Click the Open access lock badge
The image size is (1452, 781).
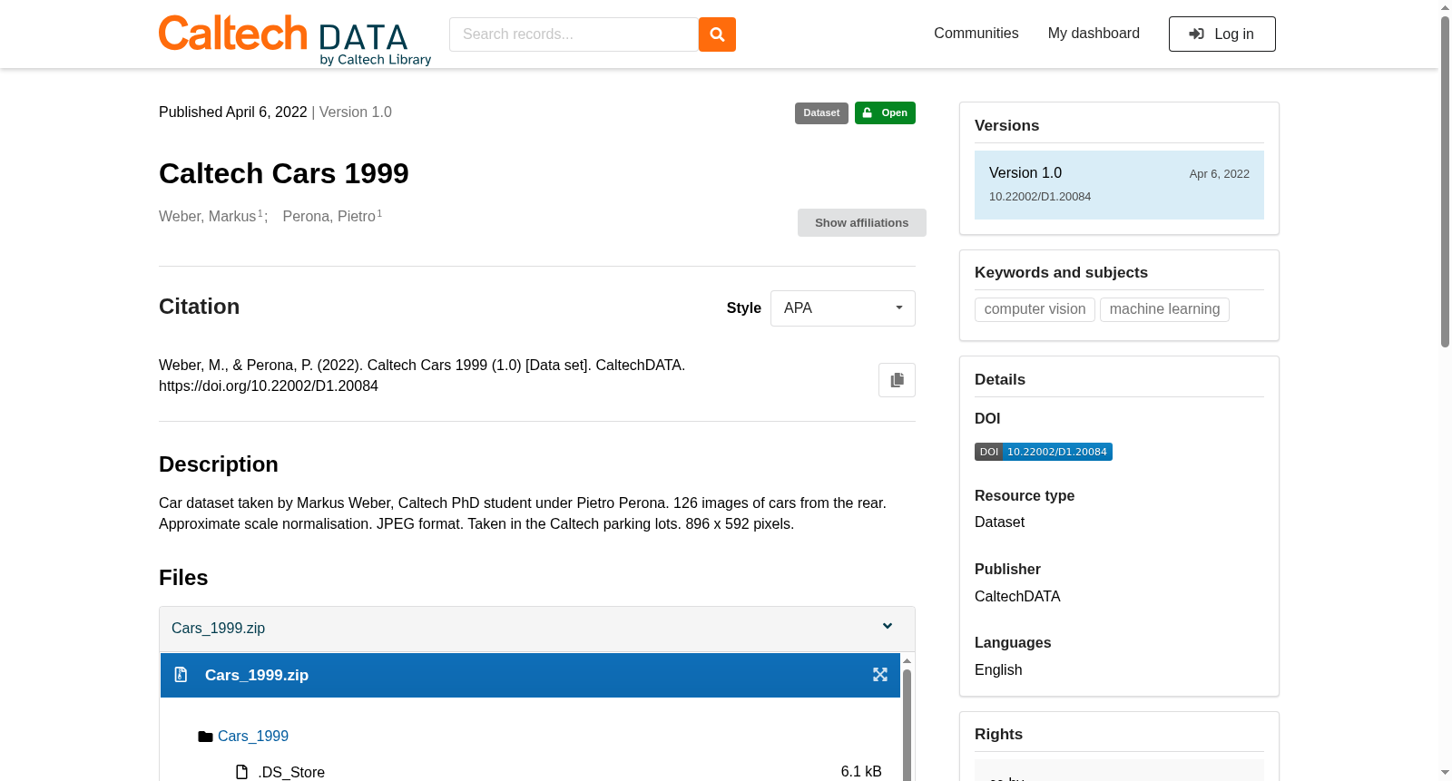coord(885,113)
